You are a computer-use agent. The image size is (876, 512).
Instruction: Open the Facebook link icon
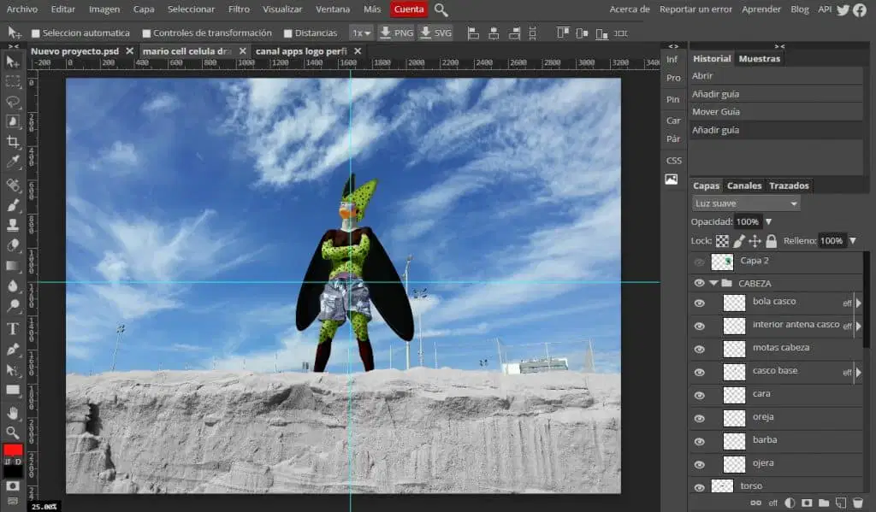click(x=859, y=9)
